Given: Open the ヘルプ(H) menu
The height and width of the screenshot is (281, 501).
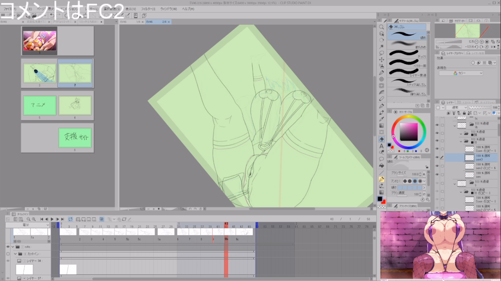Looking at the screenshot, I should pyautogui.click(x=188, y=9).
